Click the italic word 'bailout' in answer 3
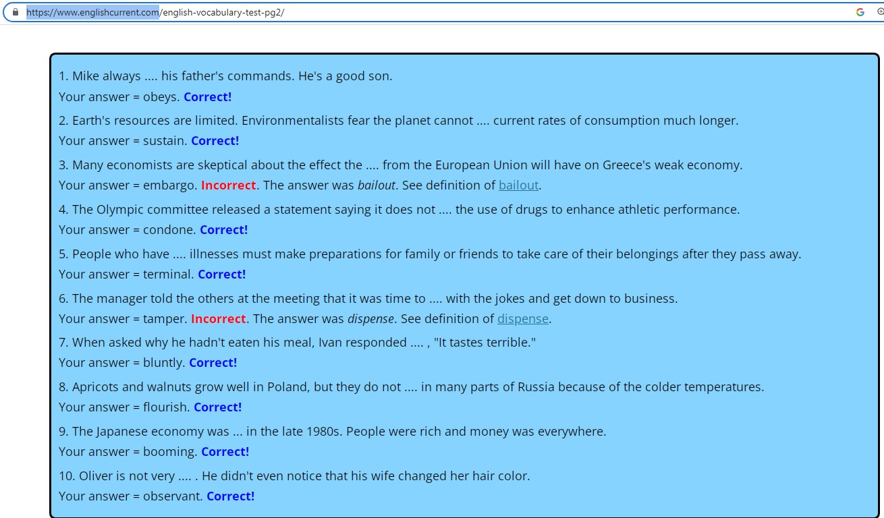The width and height of the screenshot is (884, 518). (377, 185)
